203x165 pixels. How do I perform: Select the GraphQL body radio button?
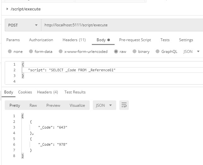(x=158, y=51)
